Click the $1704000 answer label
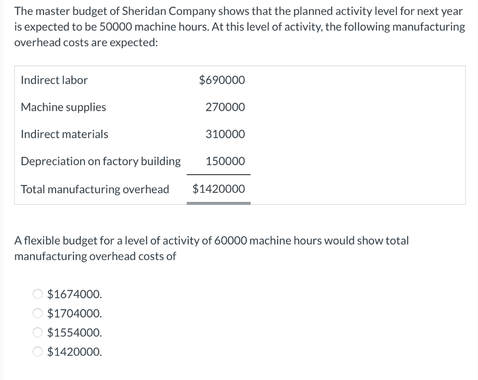This screenshot has width=478, height=380. tap(74, 313)
